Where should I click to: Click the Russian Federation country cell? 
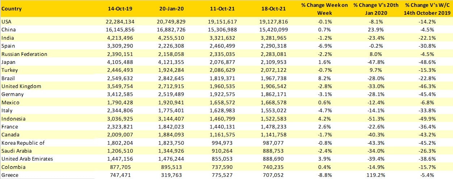click(24, 54)
